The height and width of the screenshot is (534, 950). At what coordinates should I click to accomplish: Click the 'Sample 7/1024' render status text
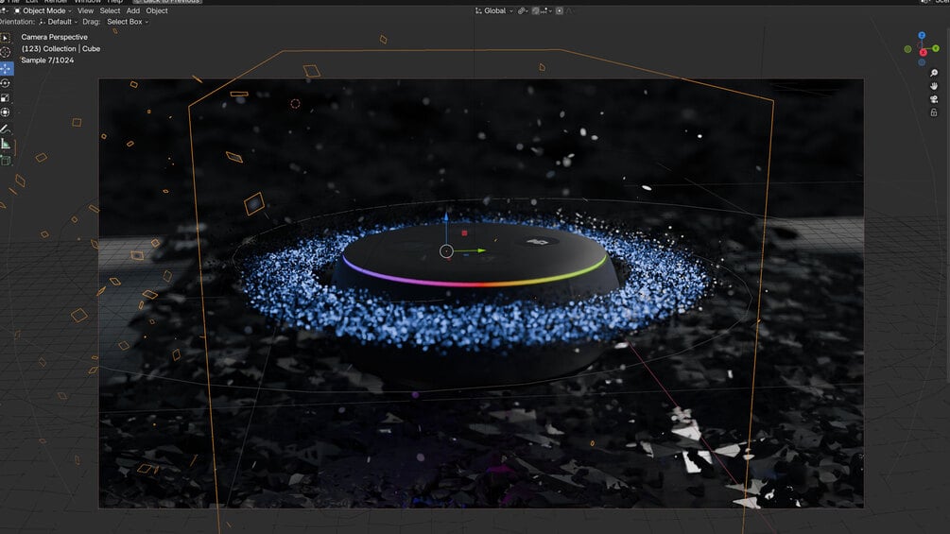tap(47, 60)
